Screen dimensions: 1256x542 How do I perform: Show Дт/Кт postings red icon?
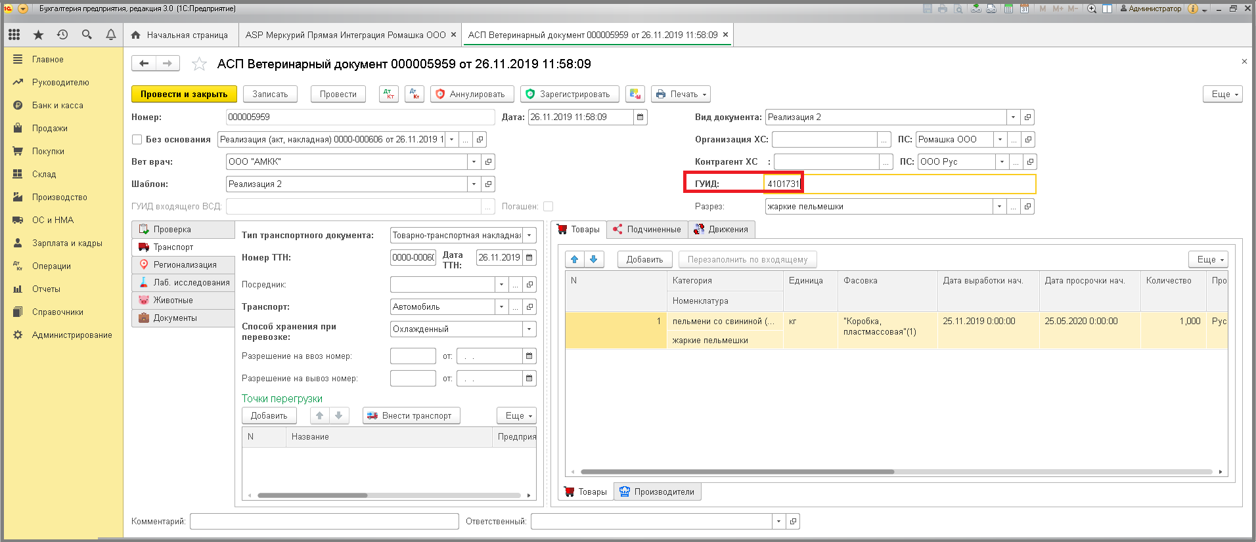(x=415, y=94)
